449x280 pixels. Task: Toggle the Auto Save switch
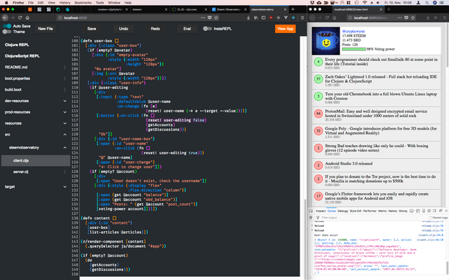coord(7,26)
